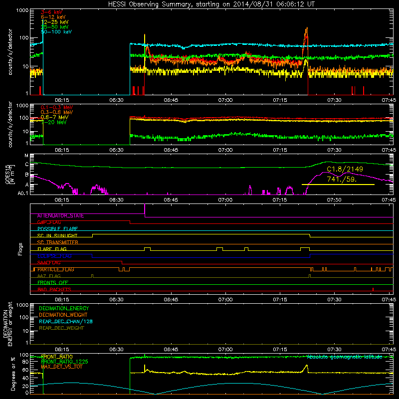Select the ECLIPSE_FLAG label
Screen dimensions: 399x399
[x=54, y=256]
